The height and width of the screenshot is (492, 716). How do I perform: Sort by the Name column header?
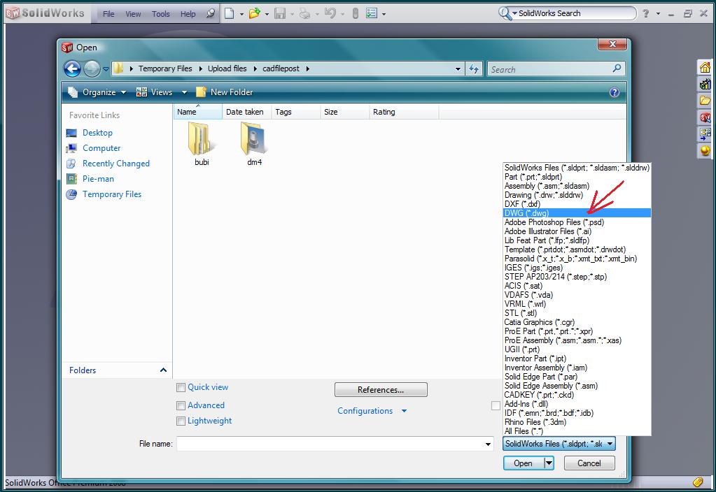197,112
